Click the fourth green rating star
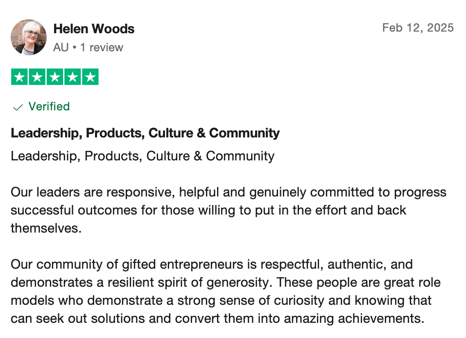The width and height of the screenshot is (466, 338). click(x=72, y=77)
